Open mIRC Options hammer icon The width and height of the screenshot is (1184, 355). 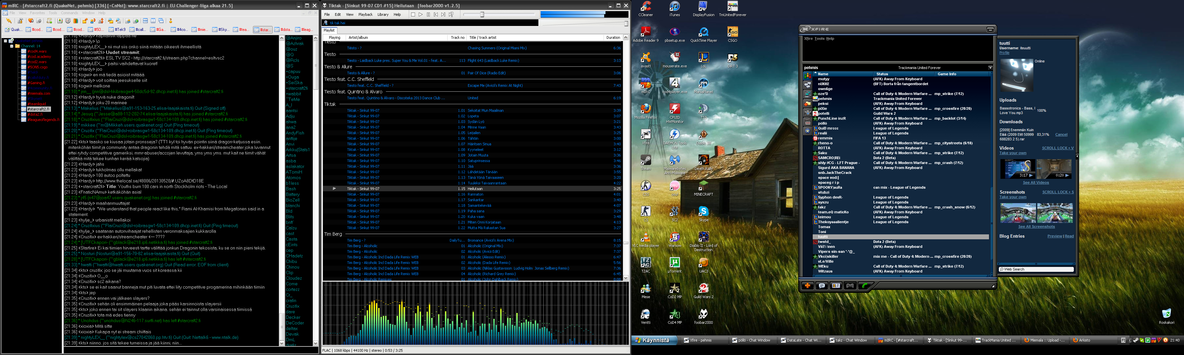(20, 21)
